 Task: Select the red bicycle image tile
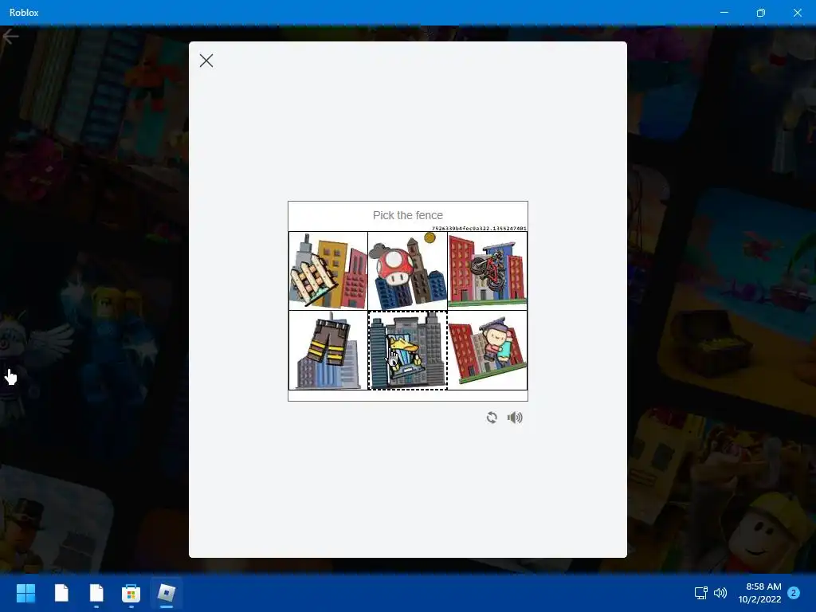488,271
